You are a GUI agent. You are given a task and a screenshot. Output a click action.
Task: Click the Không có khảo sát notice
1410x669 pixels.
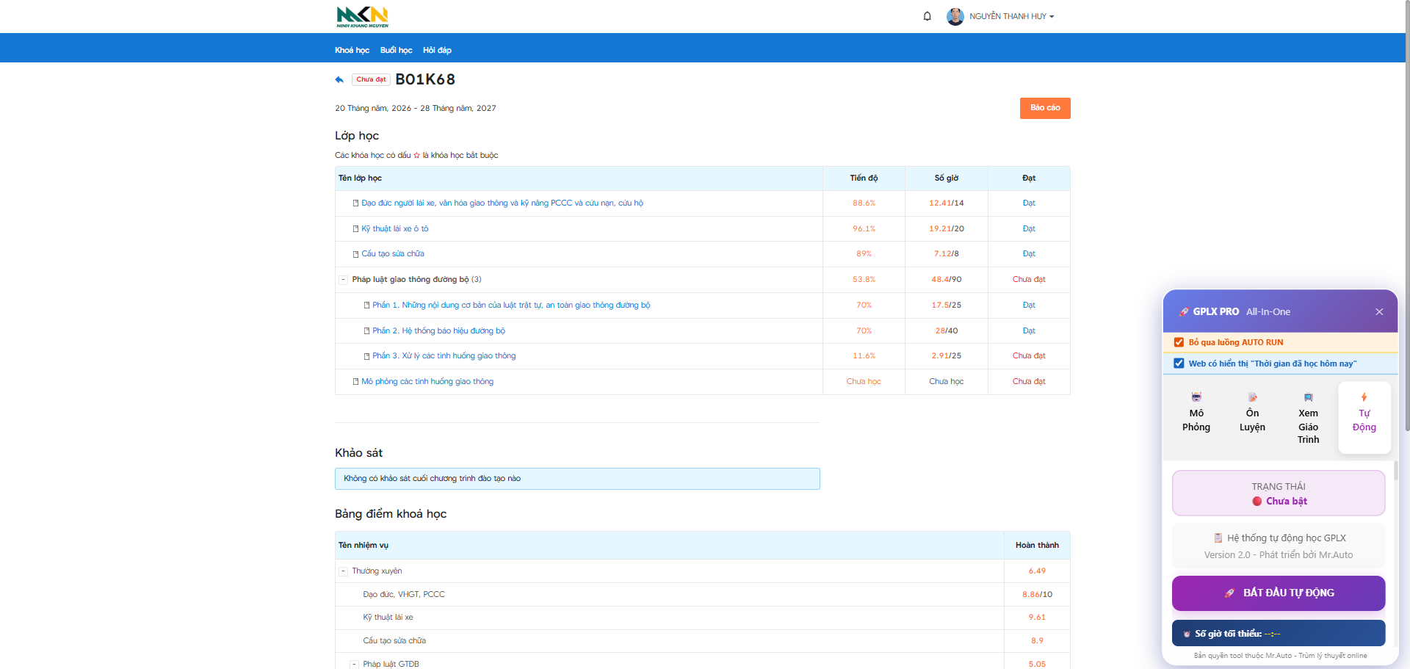577,479
